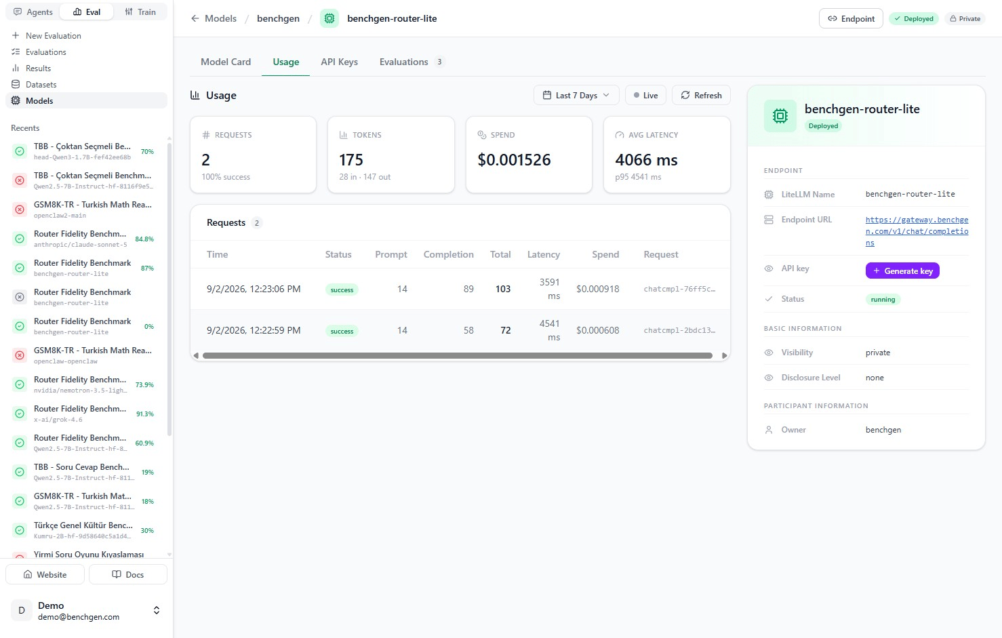Click the Refresh button
The image size is (1002, 638).
coord(701,96)
